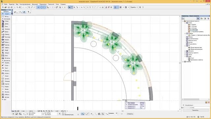The image size is (211, 119).
Task: Expand the Каталоги node in Navigator
Action: [185, 51]
